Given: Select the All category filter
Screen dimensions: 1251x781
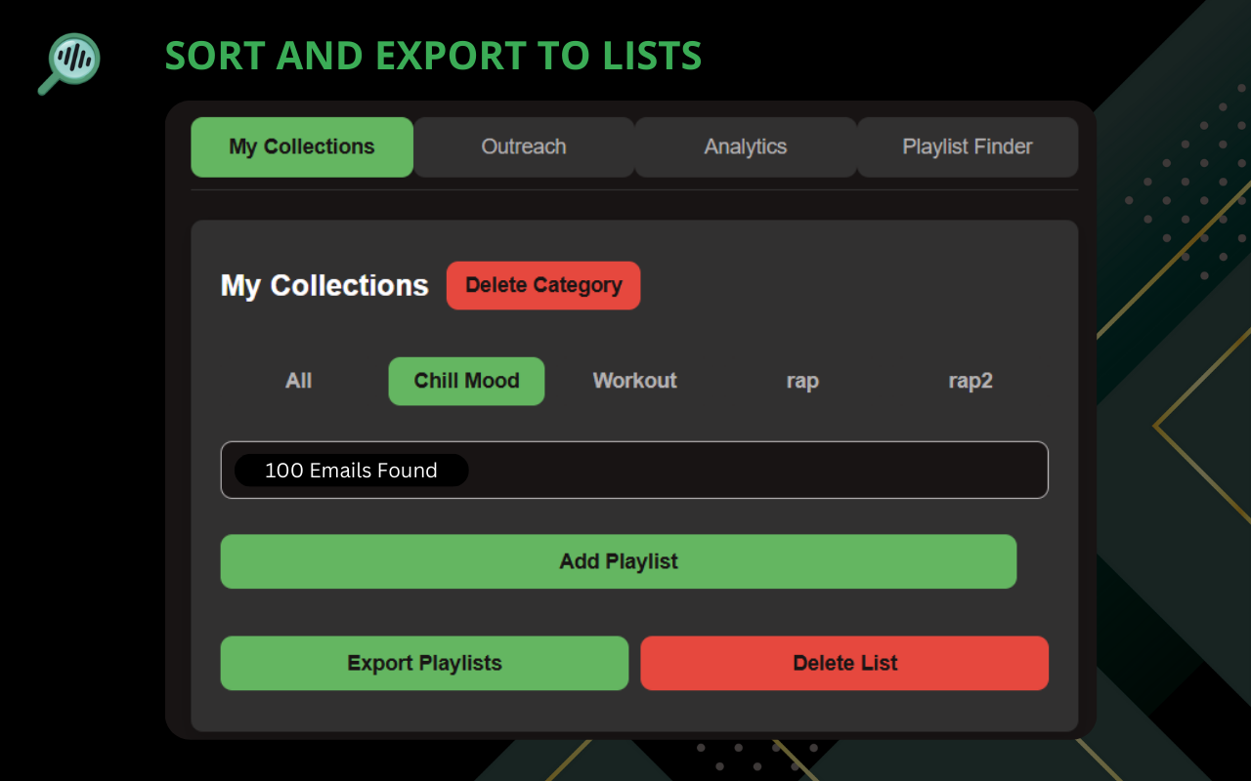Looking at the screenshot, I should [x=299, y=381].
